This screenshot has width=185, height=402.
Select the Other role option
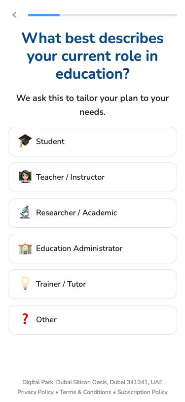click(93, 320)
